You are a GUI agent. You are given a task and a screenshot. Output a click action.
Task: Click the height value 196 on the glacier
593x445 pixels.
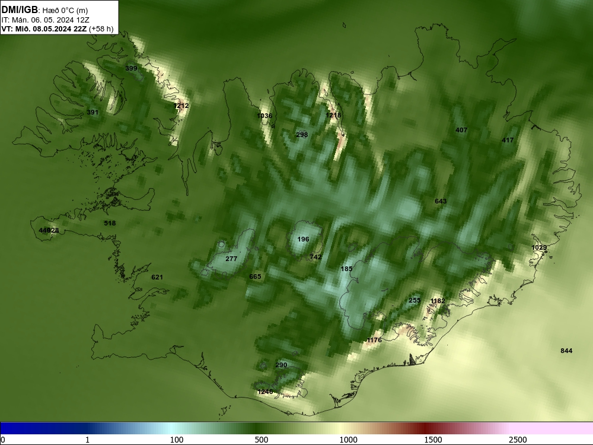pos(303,239)
